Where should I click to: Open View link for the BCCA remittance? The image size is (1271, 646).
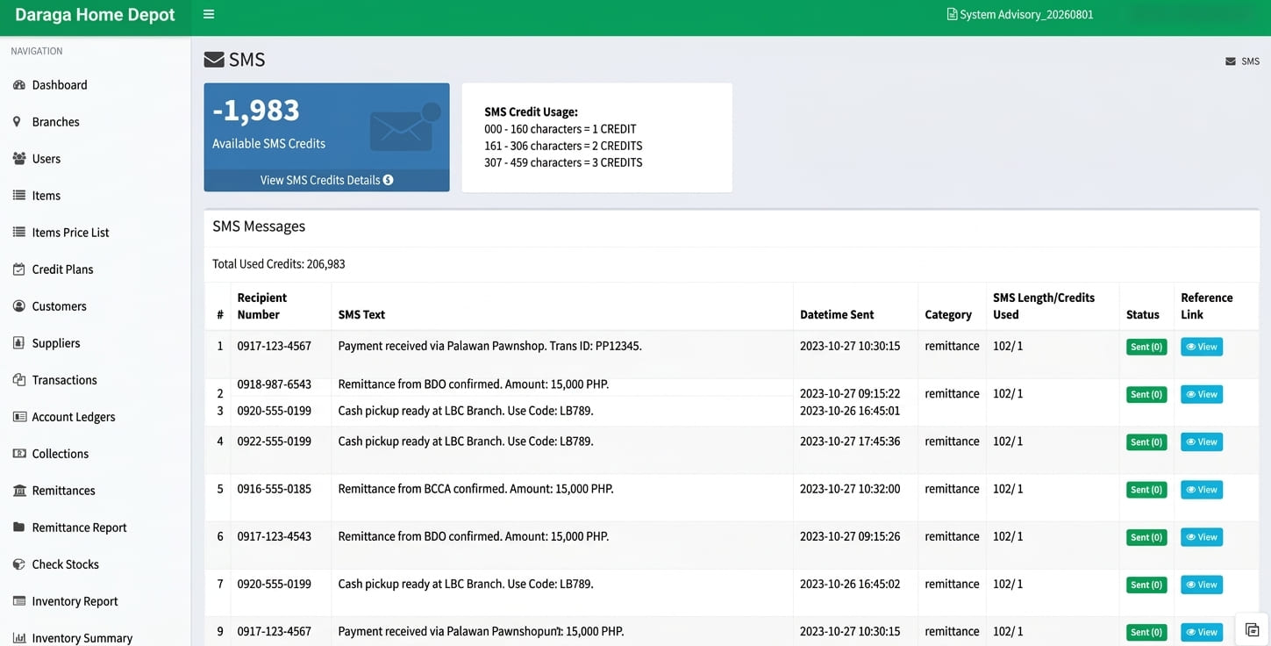tap(1202, 489)
